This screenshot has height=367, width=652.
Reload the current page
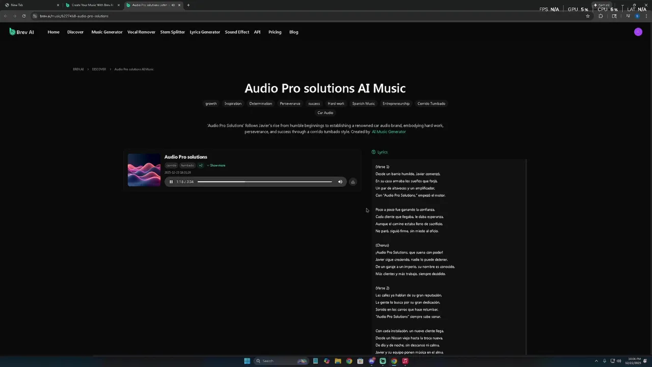(x=24, y=16)
